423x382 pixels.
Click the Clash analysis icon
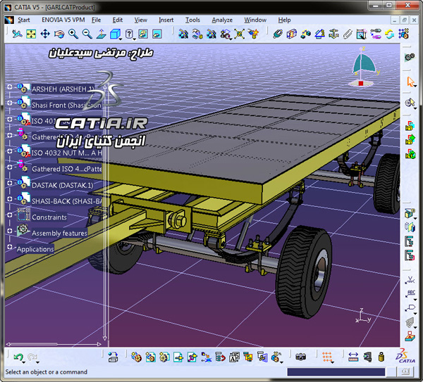[x=410, y=213]
